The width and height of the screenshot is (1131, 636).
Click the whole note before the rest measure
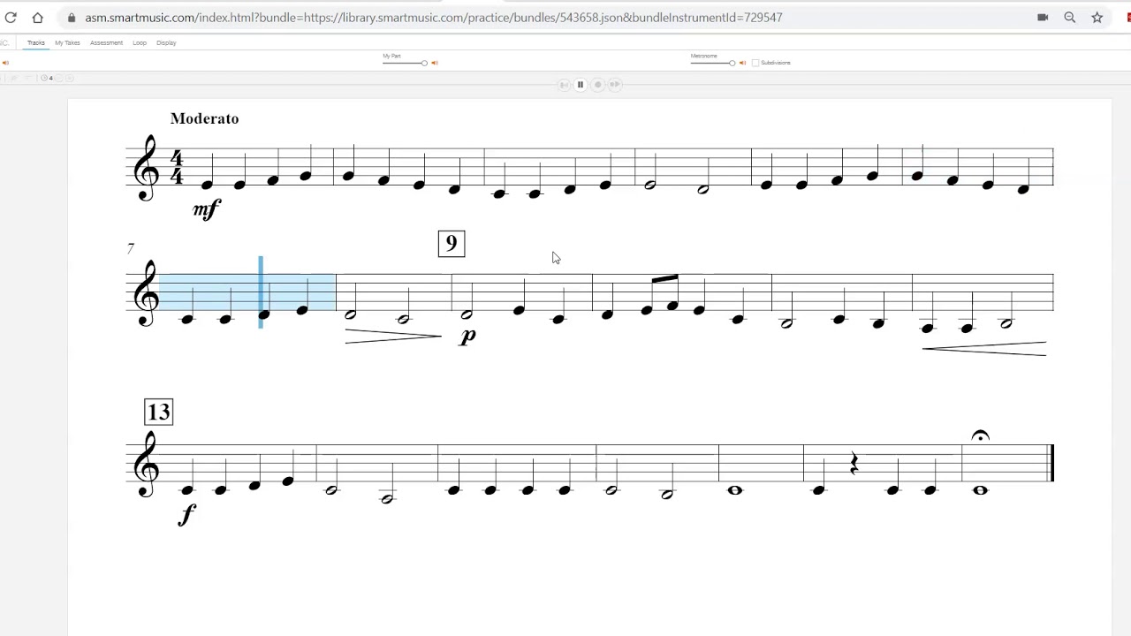pos(735,490)
